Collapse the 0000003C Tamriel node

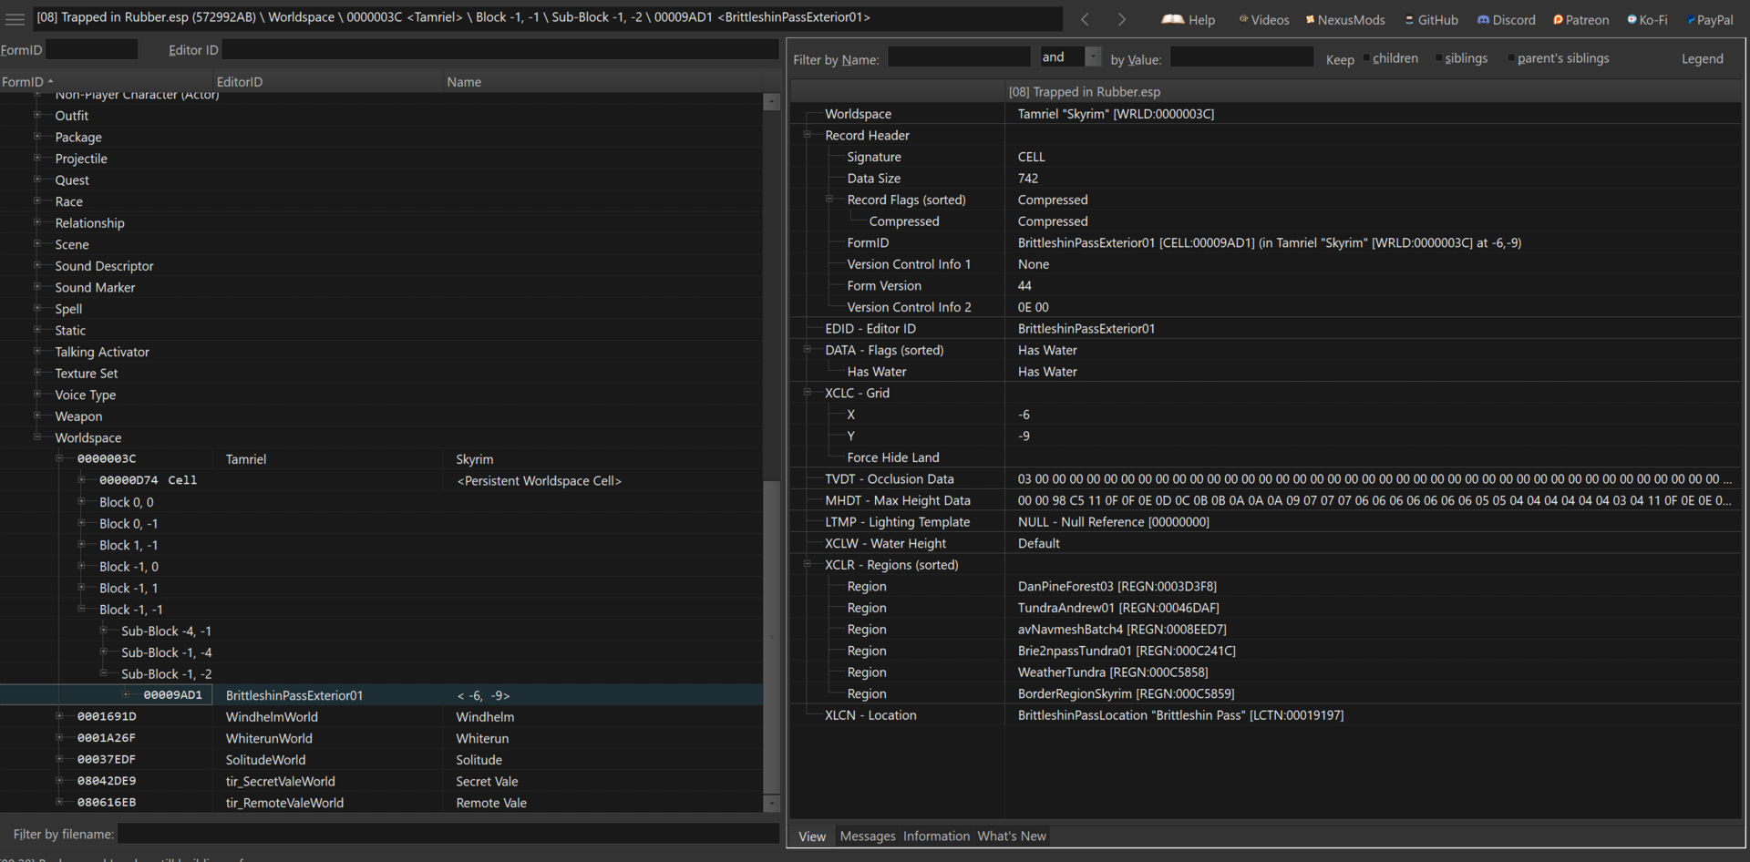click(59, 458)
